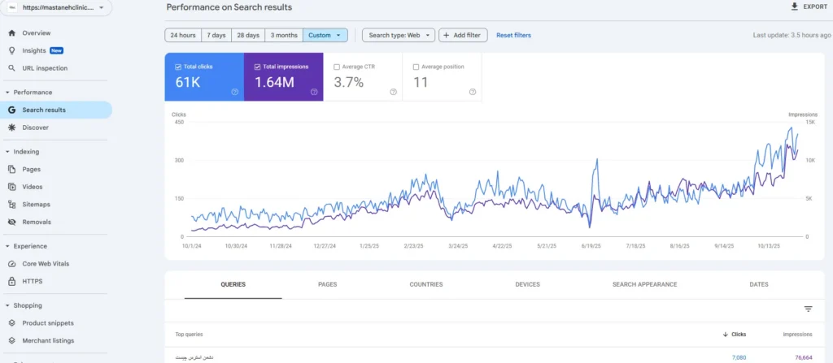833x363 pixels.
Task: Click the Core Web Vitals gauge icon
Action: [x=11, y=264]
